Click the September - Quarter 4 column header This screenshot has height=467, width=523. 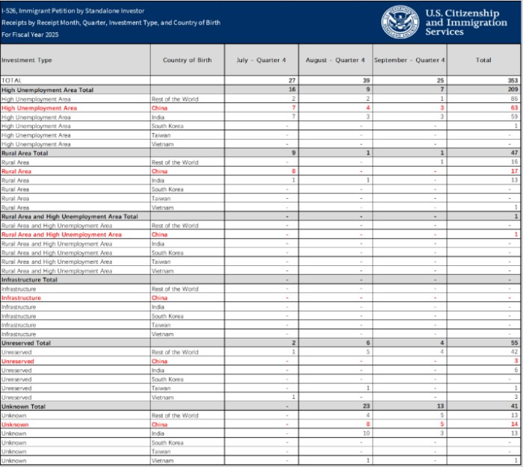click(x=409, y=60)
